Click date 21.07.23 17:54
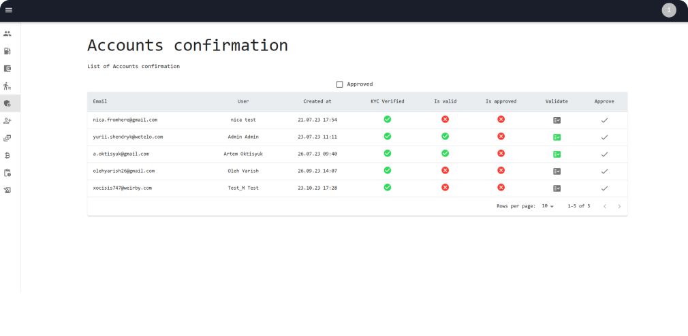 317,120
